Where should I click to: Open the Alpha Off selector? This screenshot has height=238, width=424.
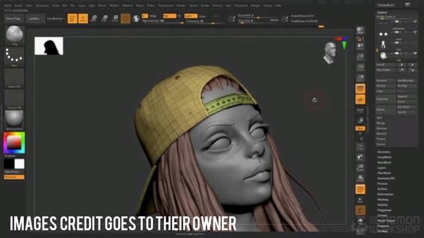click(15, 78)
